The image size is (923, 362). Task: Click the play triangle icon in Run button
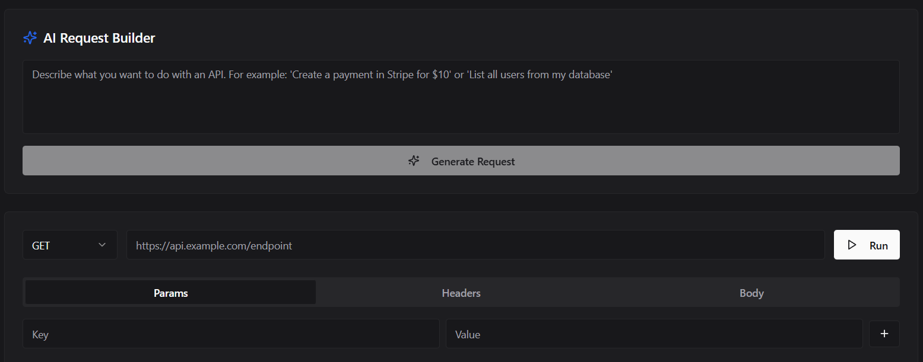coord(852,244)
